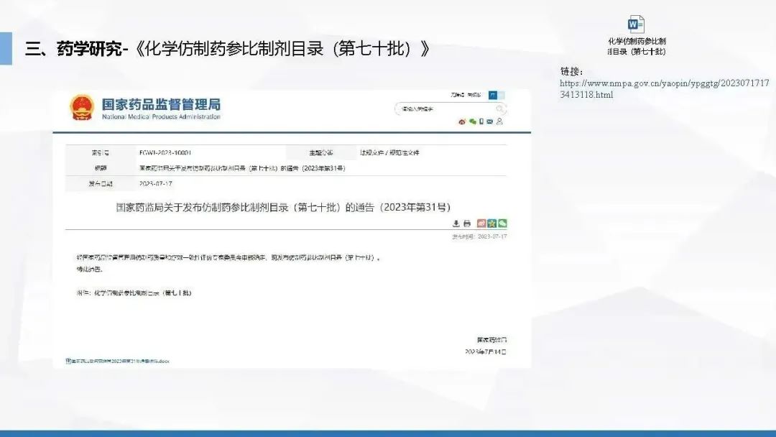Click the print icon below the title
The image size is (776, 437).
[x=466, y=224]
